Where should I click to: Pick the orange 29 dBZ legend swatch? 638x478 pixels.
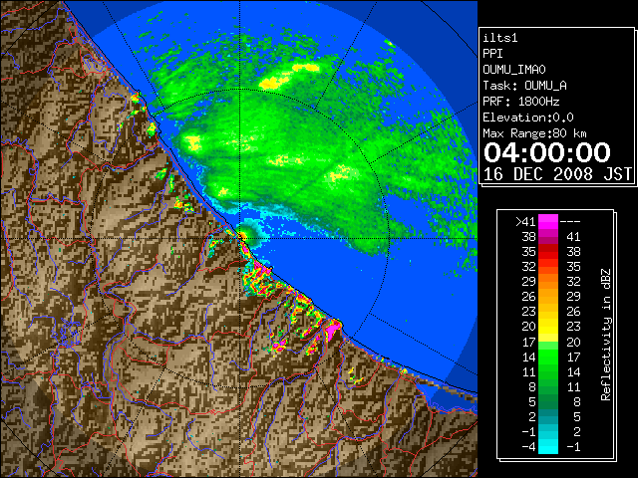coord(548,281)
